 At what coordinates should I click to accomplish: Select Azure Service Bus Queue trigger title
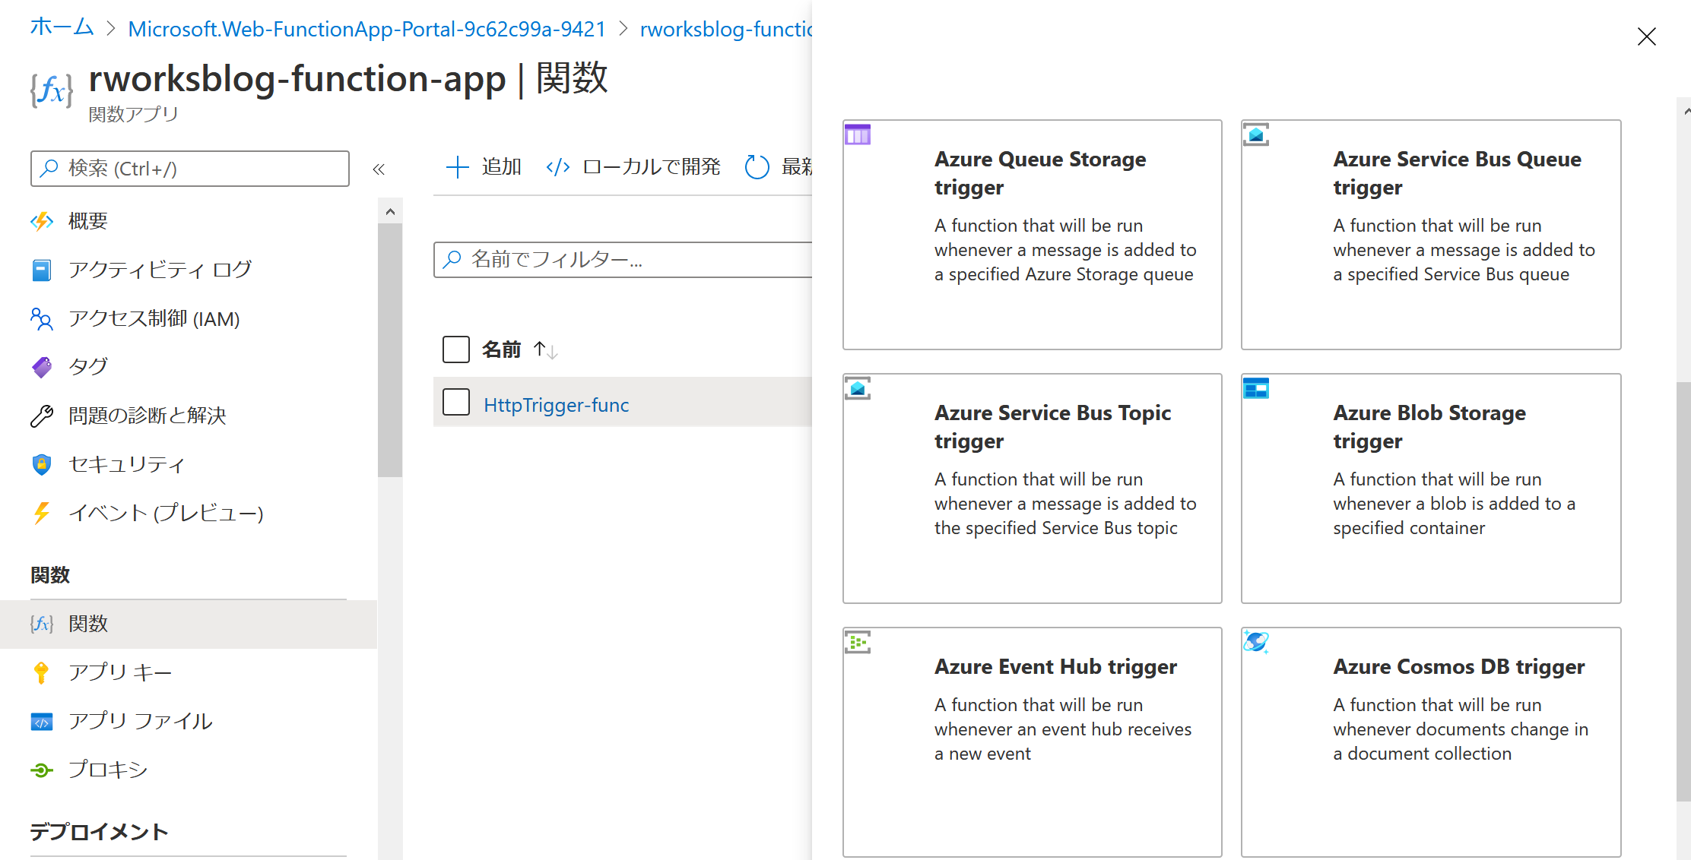coord(1457,173)
